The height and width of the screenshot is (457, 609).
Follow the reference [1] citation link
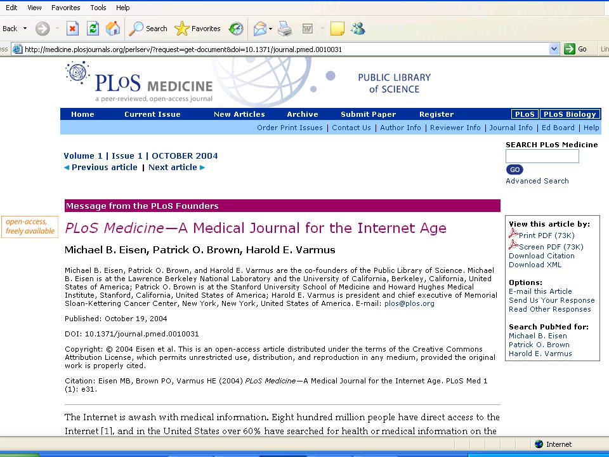tap(108, 431)
